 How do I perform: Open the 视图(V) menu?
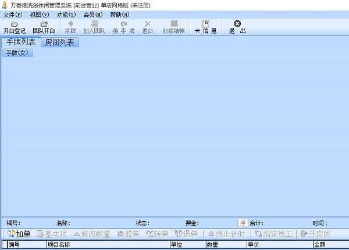(40, 15)
